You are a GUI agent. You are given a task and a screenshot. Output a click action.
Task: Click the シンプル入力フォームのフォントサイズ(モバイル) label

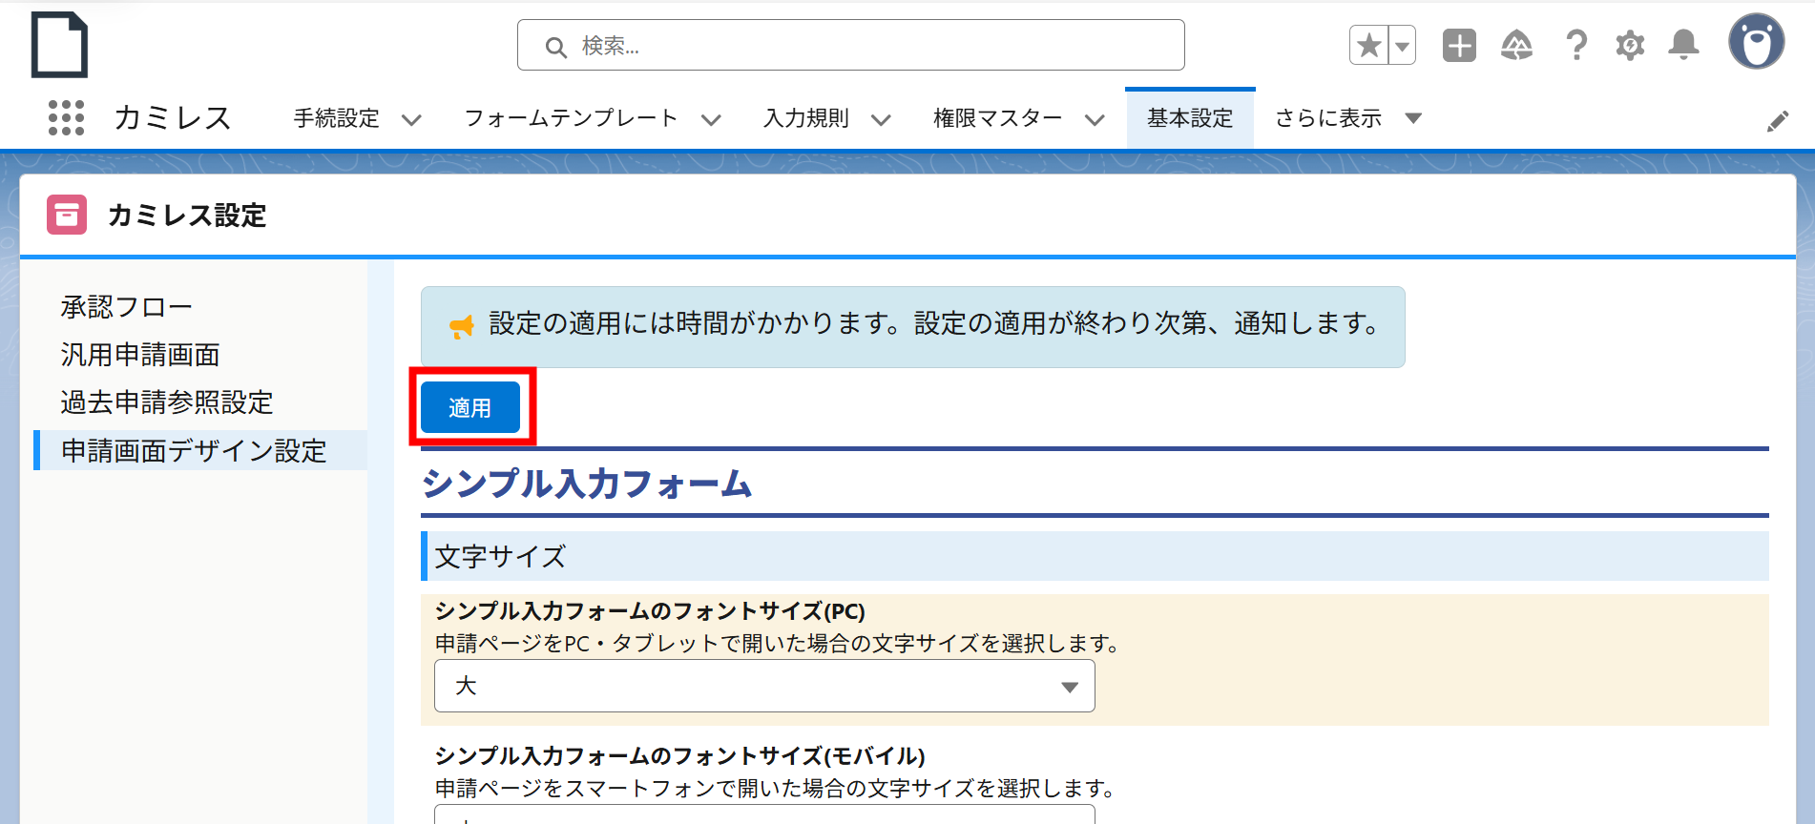click(679, 756)
